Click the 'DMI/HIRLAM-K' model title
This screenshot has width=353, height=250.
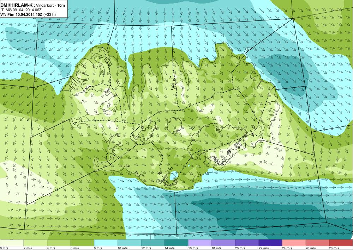coord(17,5)
